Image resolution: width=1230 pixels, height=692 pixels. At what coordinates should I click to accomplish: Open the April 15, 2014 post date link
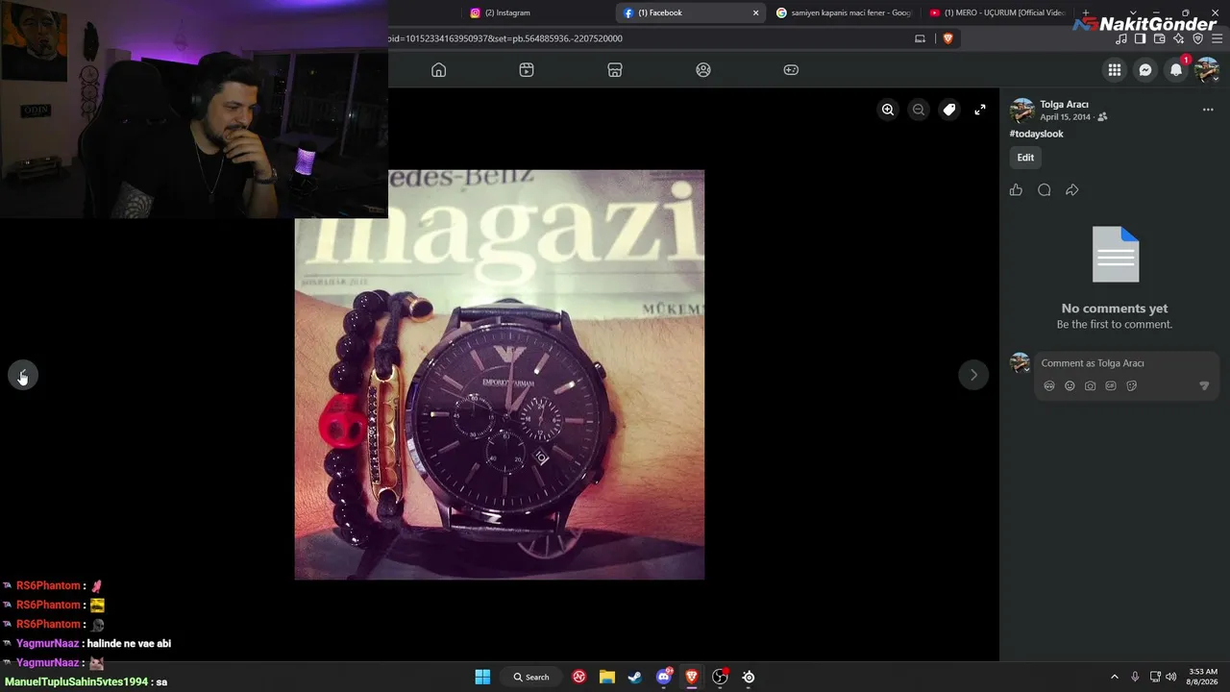pyautogui.click(x=1065, y=117)
